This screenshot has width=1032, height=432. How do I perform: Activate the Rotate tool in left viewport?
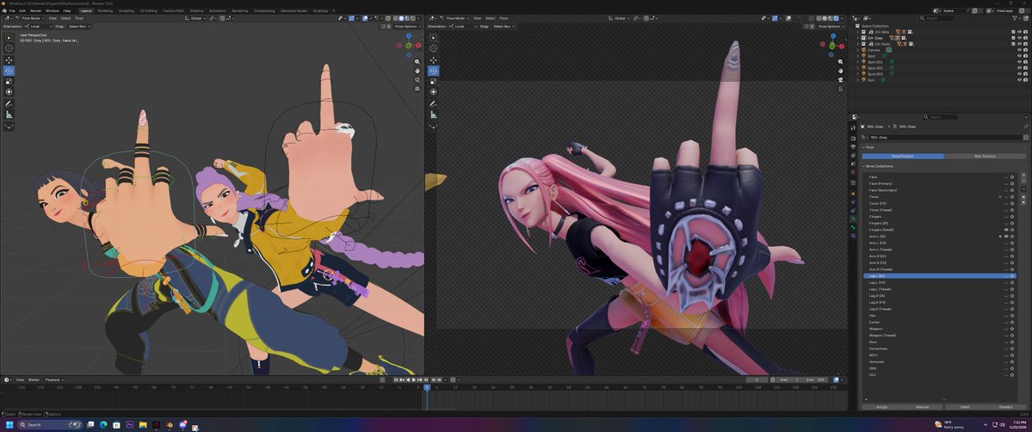[x=9, y=71]
